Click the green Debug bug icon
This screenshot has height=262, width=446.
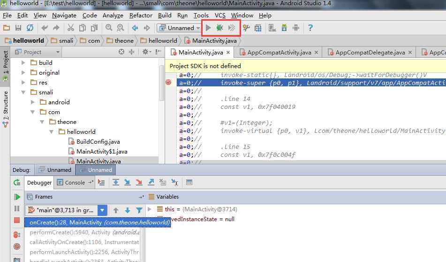pos(219,28)
